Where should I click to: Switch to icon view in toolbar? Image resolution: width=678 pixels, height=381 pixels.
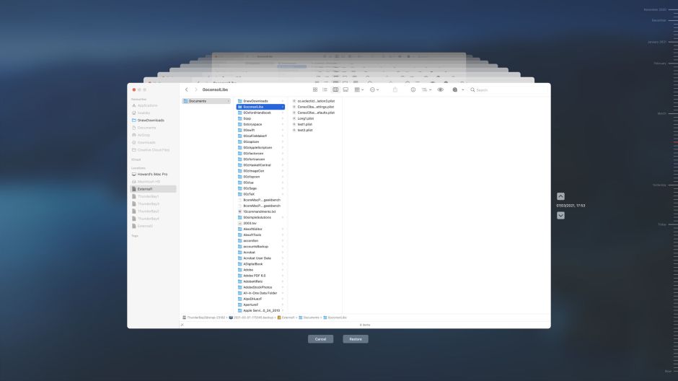[x=315, y=89]
